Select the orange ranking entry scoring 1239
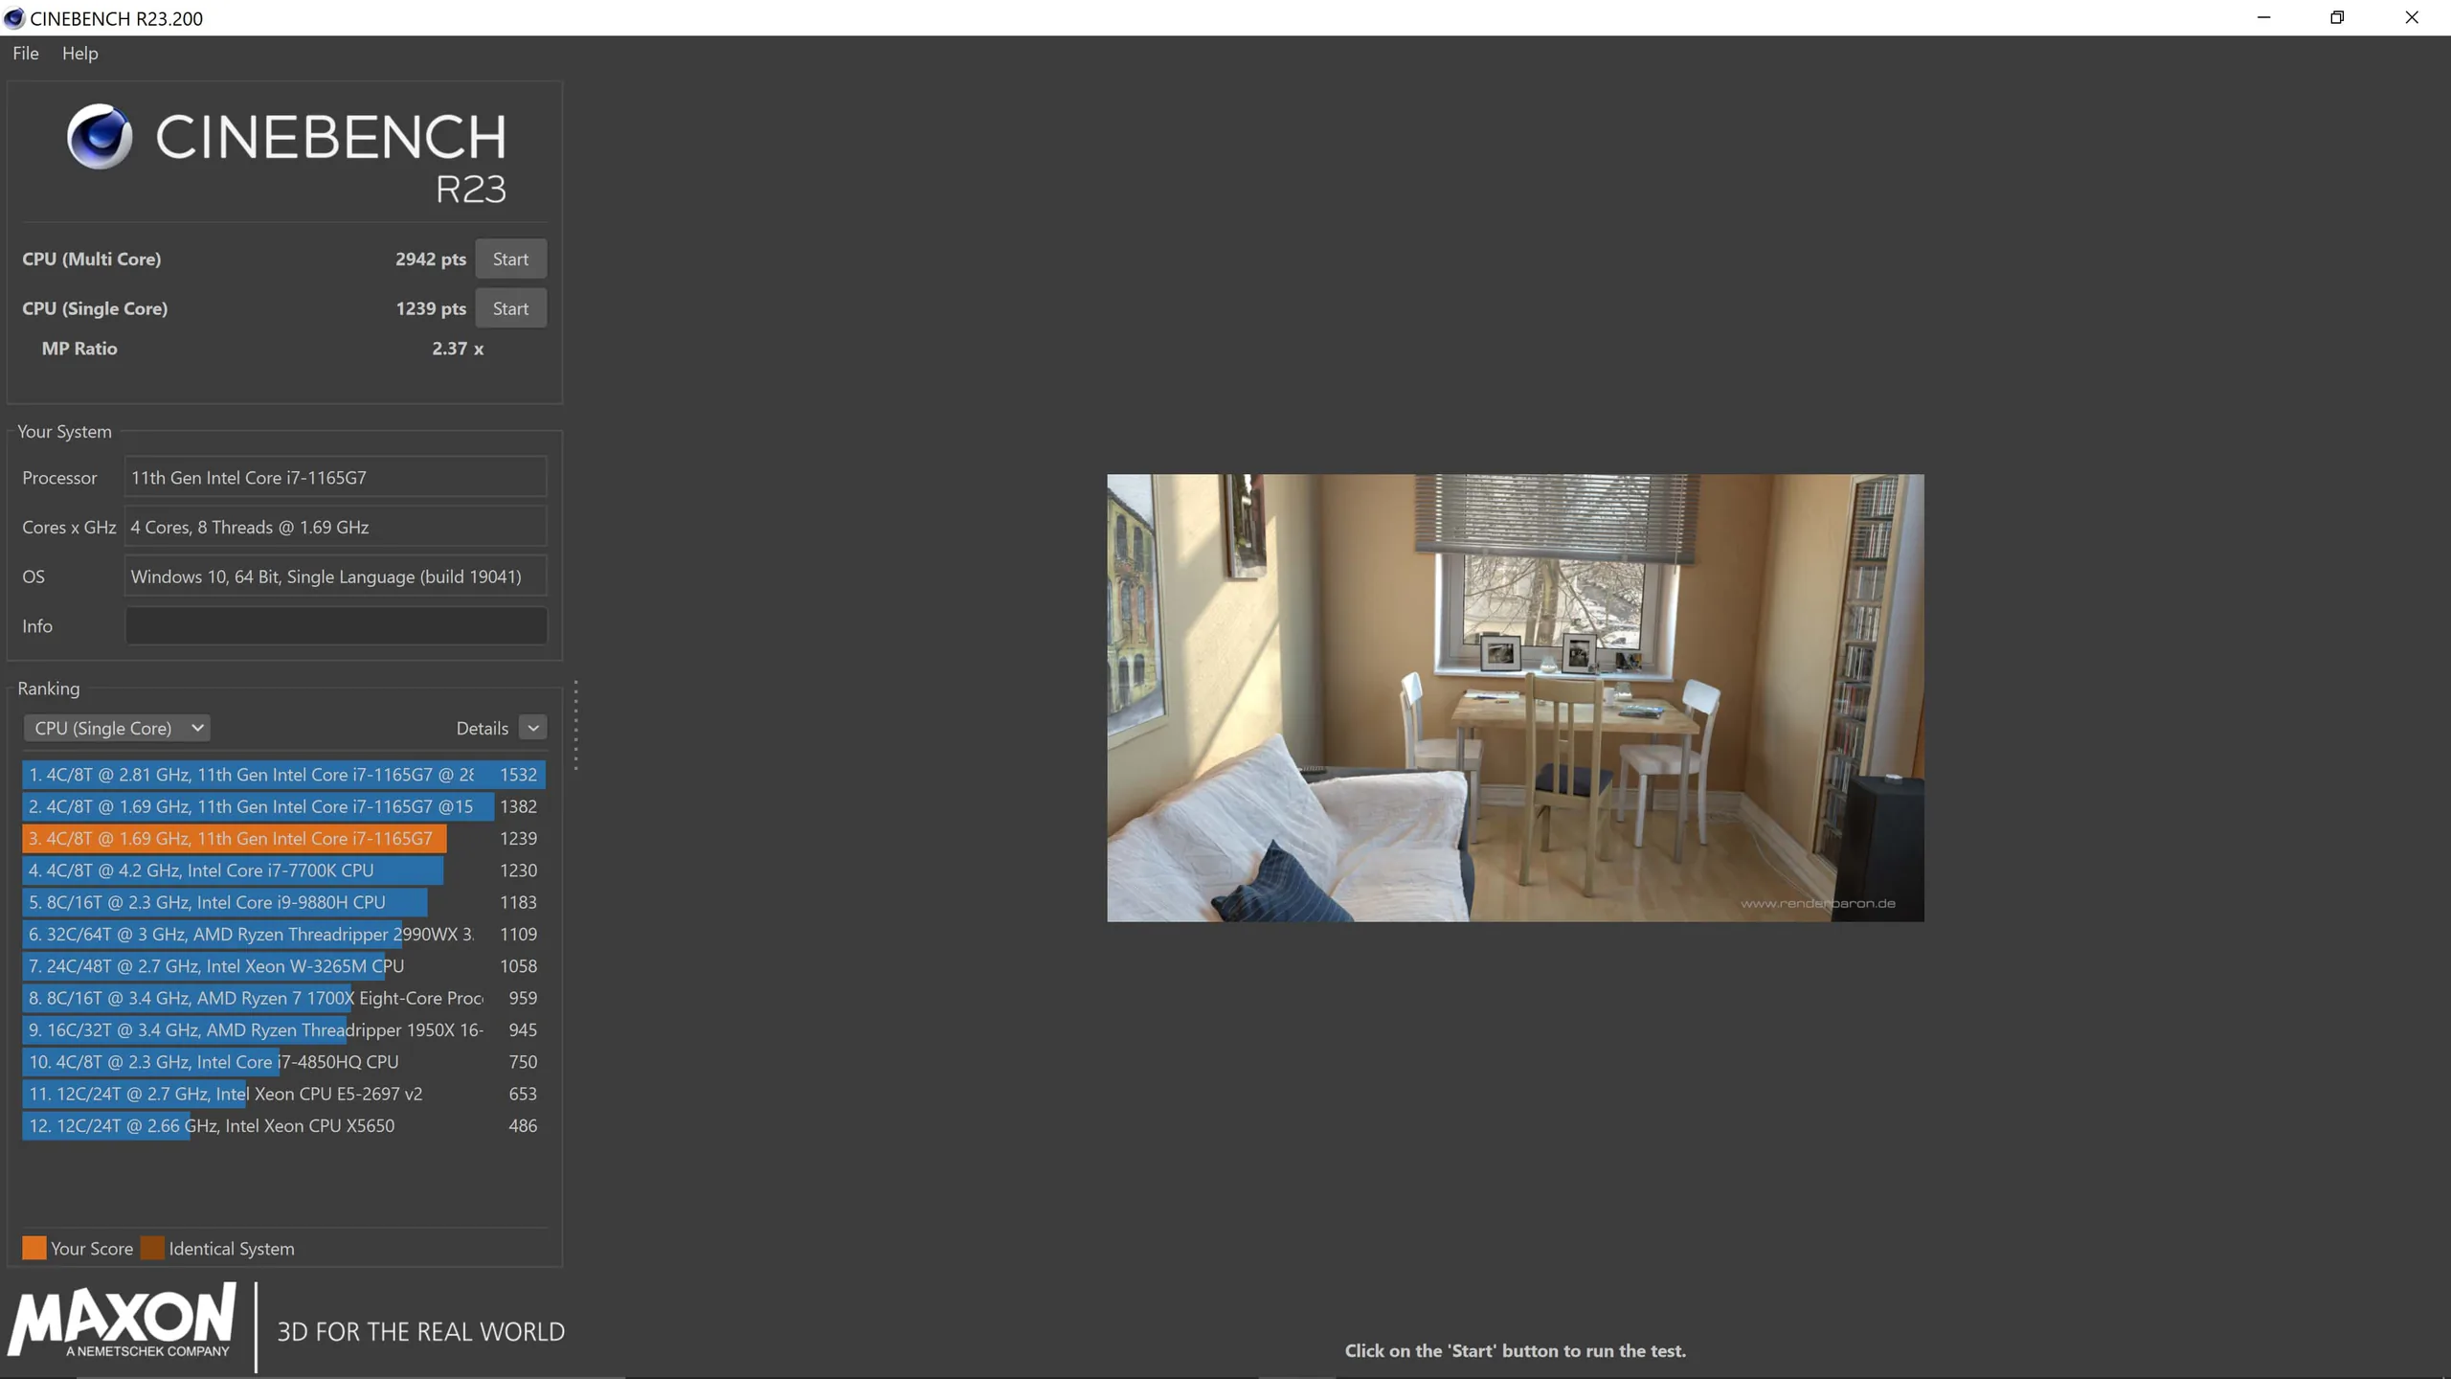Image resolution: width=2451 pixels, height=1379 pixels. tap(284, 838)
